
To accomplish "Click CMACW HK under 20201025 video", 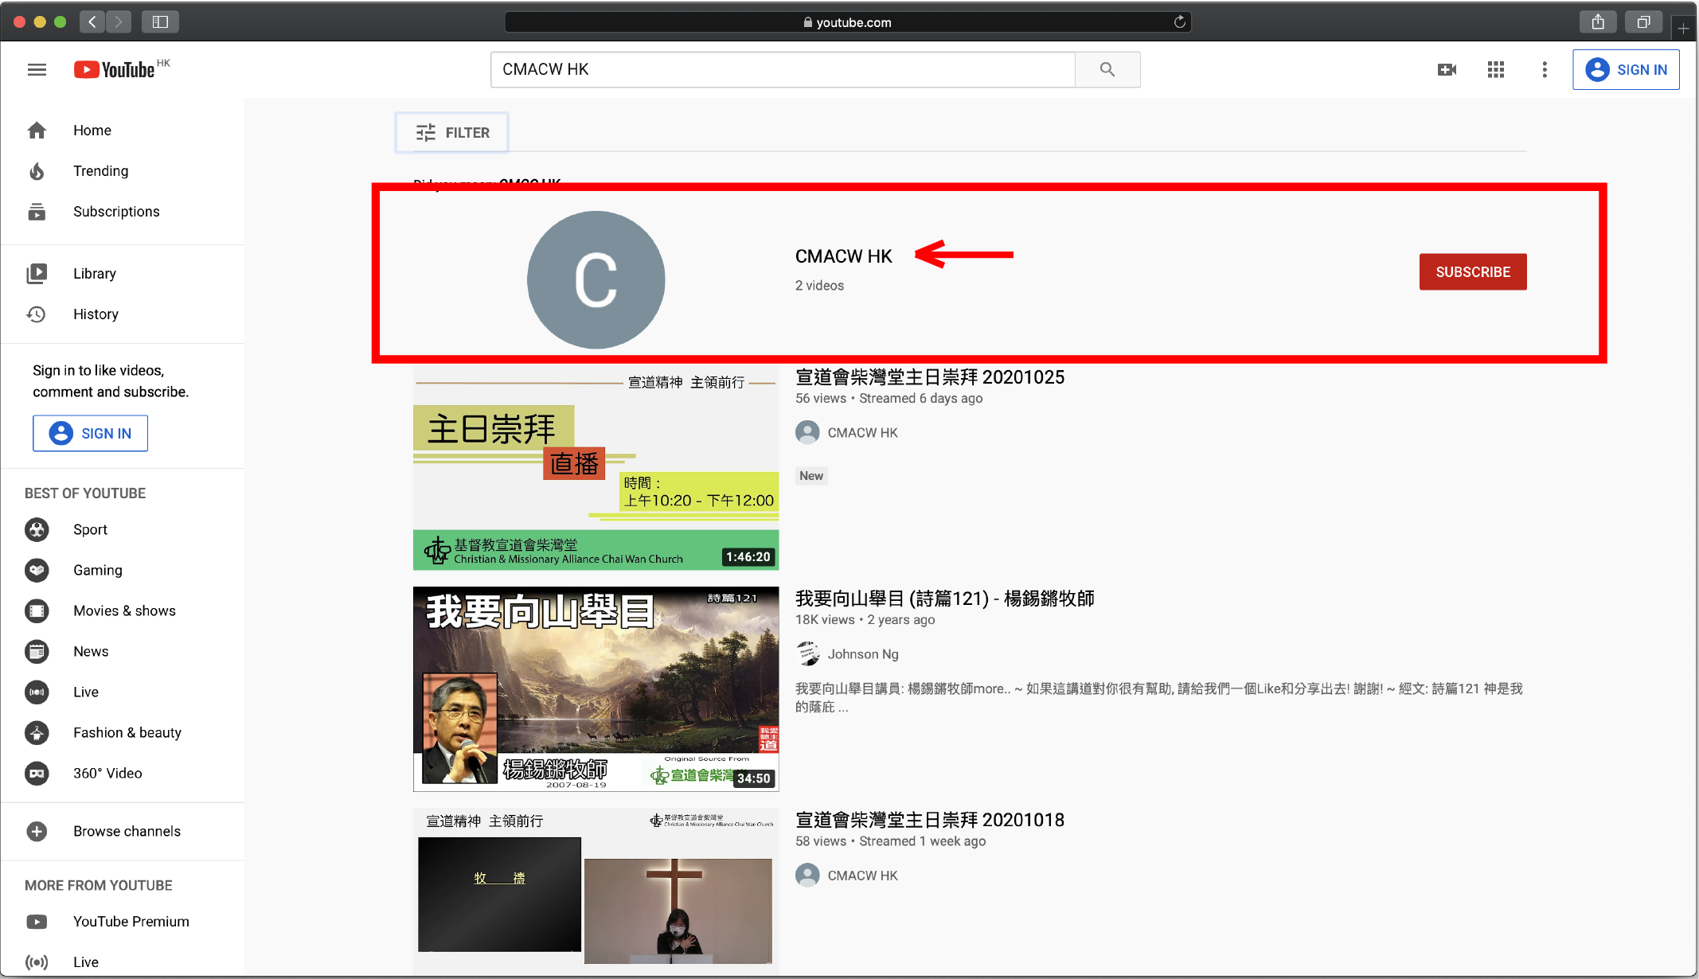I will (x=862, y=433).
